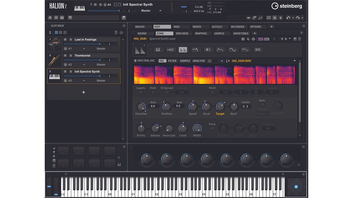The width and height of the screenshot is (353, 198).
Task: Tick the Sync checkbox
Action: (x=262, y=105)
